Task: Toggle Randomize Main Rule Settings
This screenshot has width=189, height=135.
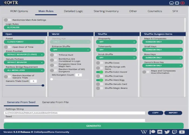Action: click(8, 20)
